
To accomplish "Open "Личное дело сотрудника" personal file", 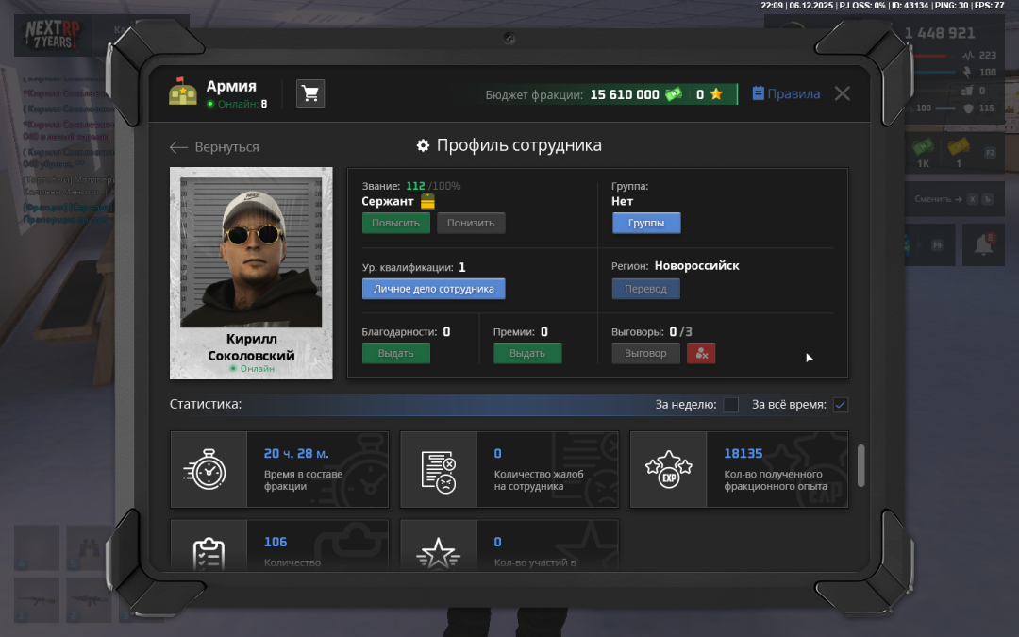I will [433, 289].
